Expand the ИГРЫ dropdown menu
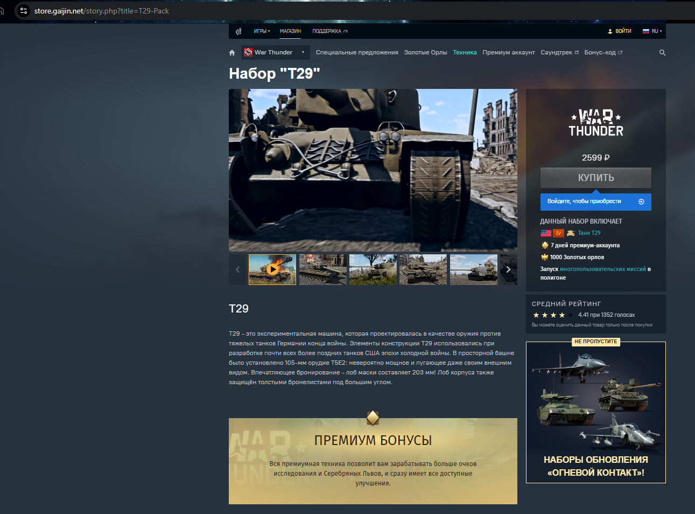695x514 pixels. (262, 31)
